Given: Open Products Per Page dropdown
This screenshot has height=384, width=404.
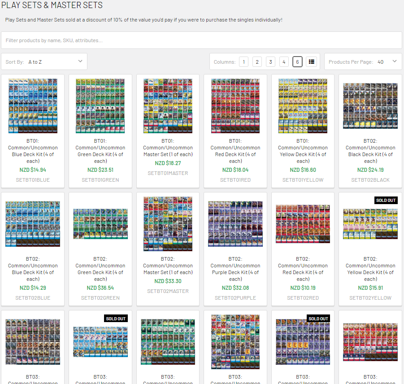Looking at the screenshot, I should coord(363,61).
